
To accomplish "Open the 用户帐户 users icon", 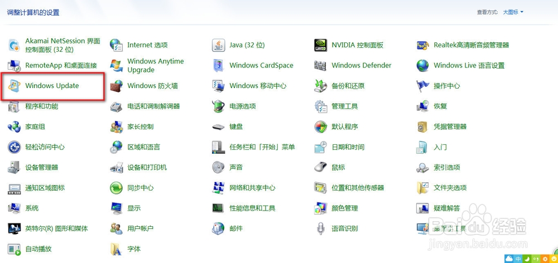I will pyautogui.click(x=117, y=228).
